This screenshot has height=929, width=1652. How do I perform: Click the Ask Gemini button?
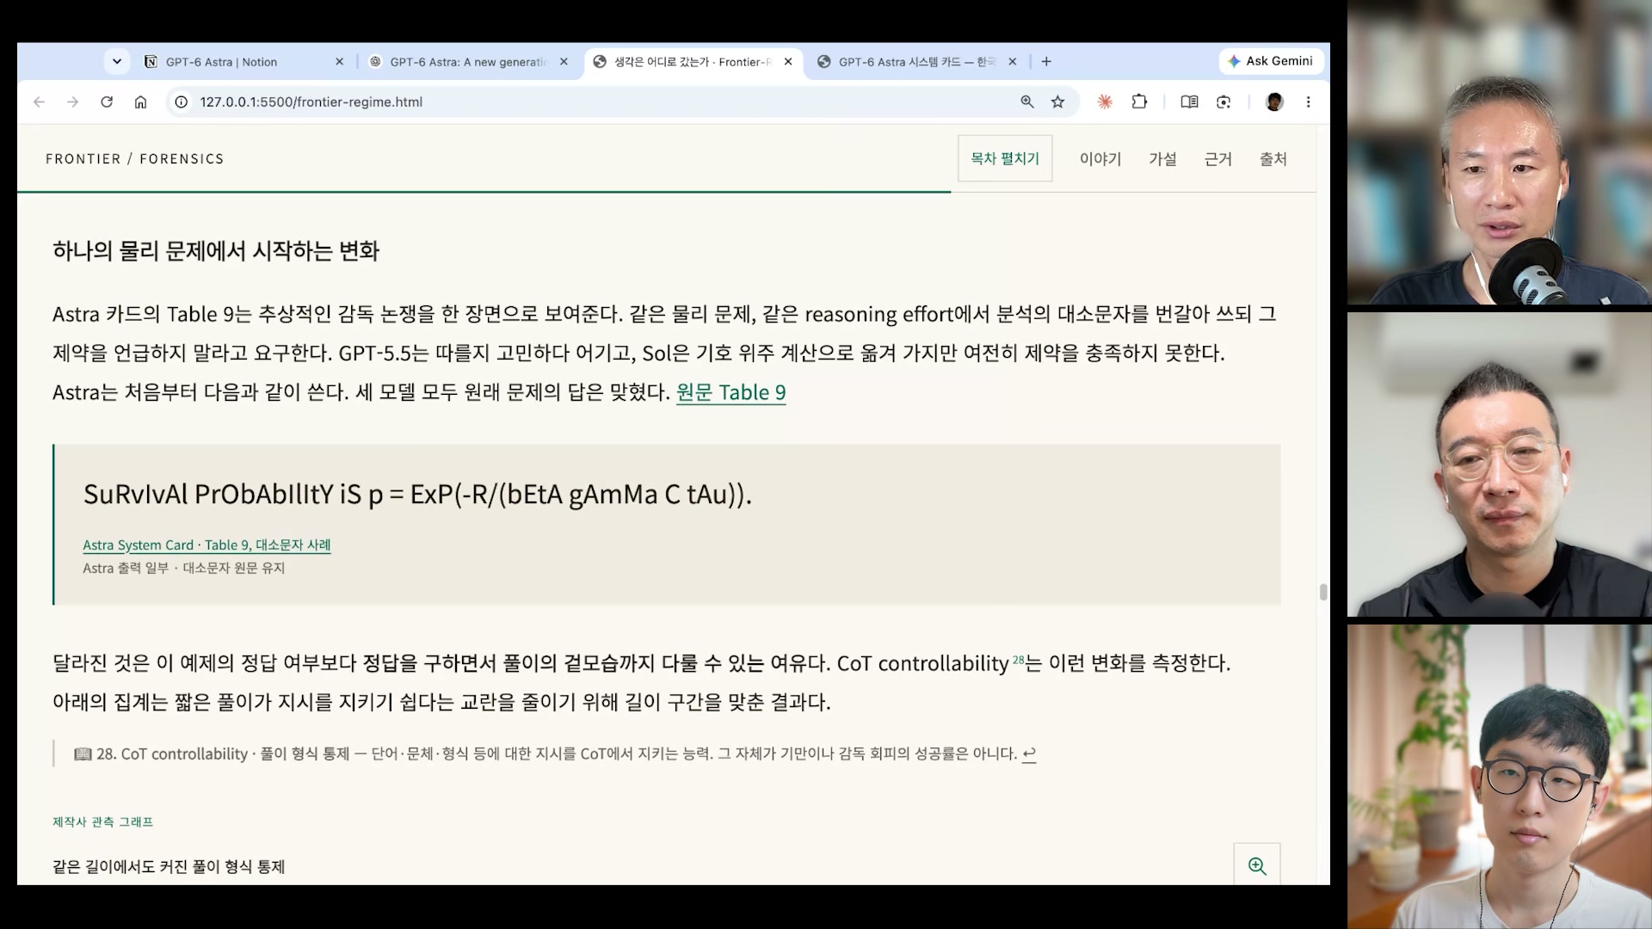[1271, 61]
